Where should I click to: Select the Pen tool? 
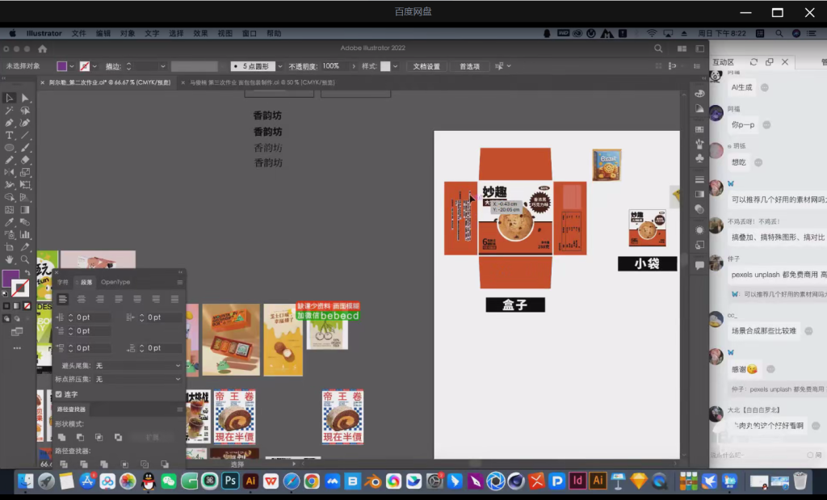pyautogui.click(x=10, y=123)
